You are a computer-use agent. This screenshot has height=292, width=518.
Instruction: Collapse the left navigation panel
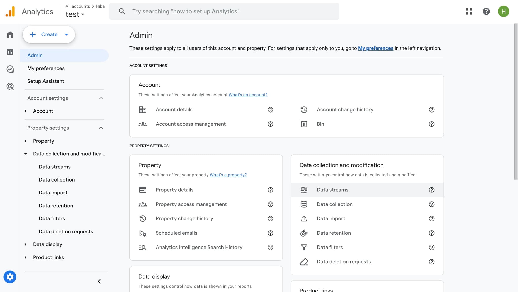pyautogui.click(x=99, y=281)
